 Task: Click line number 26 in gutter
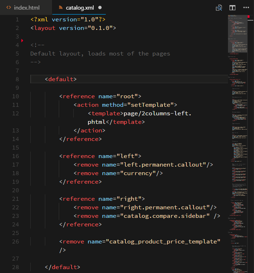[15, 241]
